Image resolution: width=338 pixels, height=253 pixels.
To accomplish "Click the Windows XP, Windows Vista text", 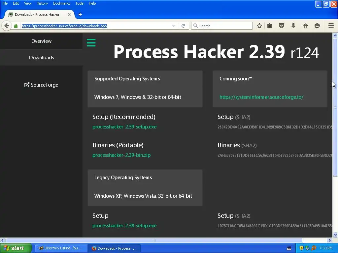I will coord(143,196).
